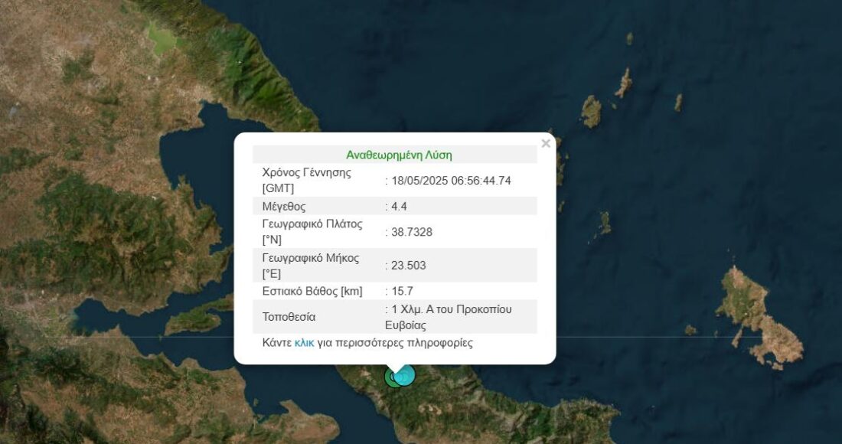Close the earthquake info popup
Viewport: 842px width, 444px height.
[x=546, y=144]
